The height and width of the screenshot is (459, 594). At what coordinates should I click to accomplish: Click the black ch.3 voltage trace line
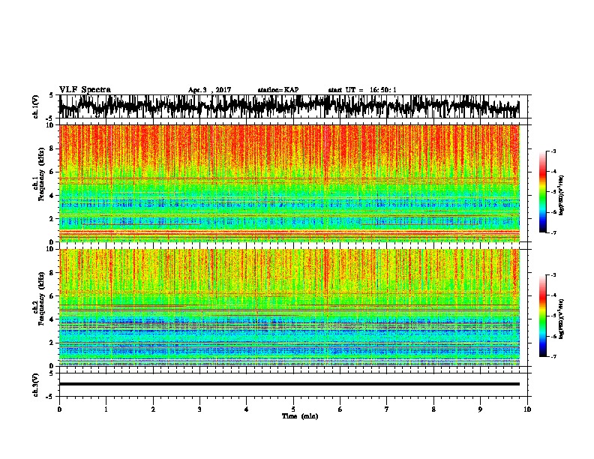289,384
